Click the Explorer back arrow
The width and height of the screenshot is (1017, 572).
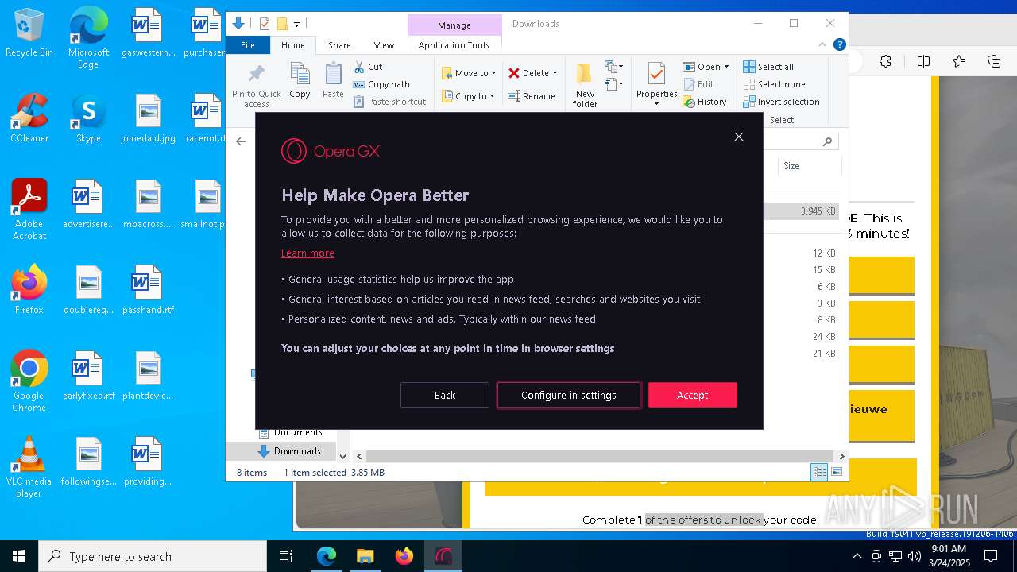pos(241,141)
